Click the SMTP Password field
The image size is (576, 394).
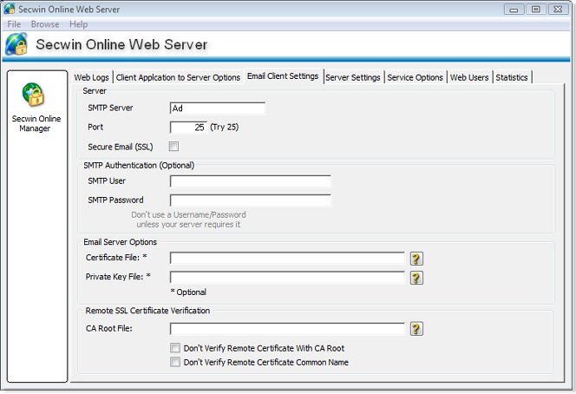251,200
